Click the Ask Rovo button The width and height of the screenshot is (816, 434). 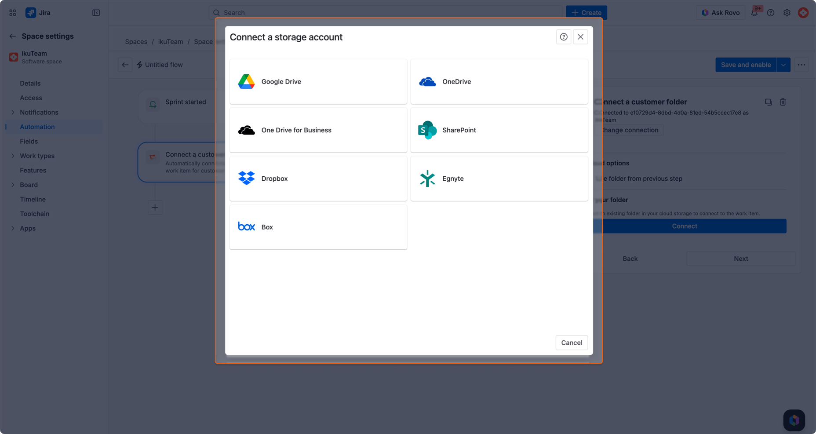click(721, 13)
